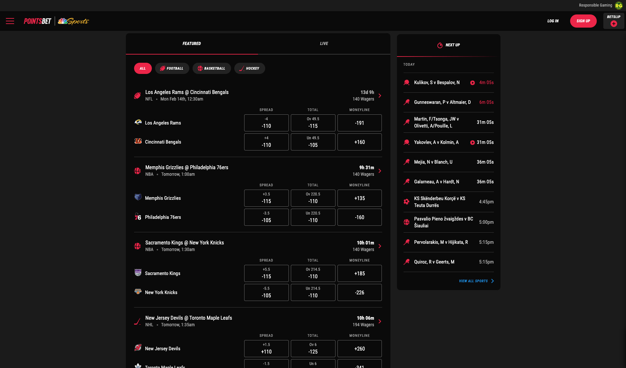Image resolution: width=626 pixels, height=368 pixels.
Task: Select Grizzlies moneyline +135
Action: pos(359,198)
